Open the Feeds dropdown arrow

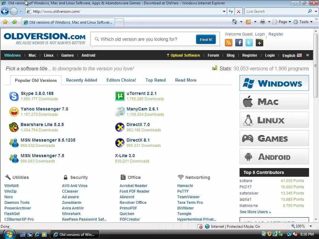coord(255,22)
